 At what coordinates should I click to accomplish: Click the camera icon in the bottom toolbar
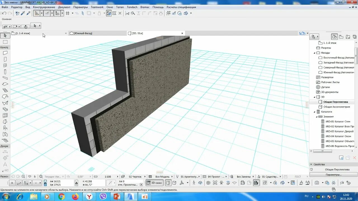(317, 183)
